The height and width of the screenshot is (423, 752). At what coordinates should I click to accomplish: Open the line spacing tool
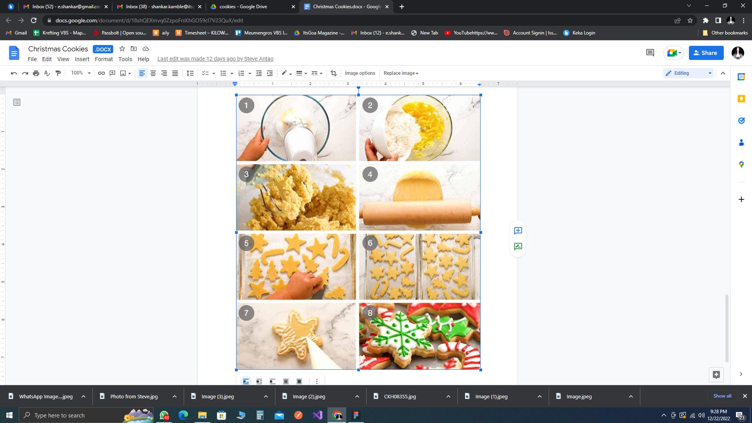(190, 73)
